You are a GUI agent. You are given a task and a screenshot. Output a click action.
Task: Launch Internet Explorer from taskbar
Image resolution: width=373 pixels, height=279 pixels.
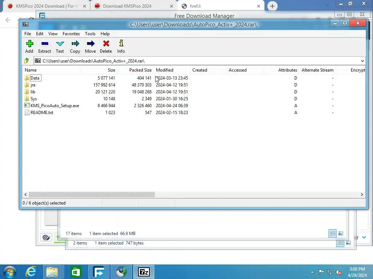point(31,272)
